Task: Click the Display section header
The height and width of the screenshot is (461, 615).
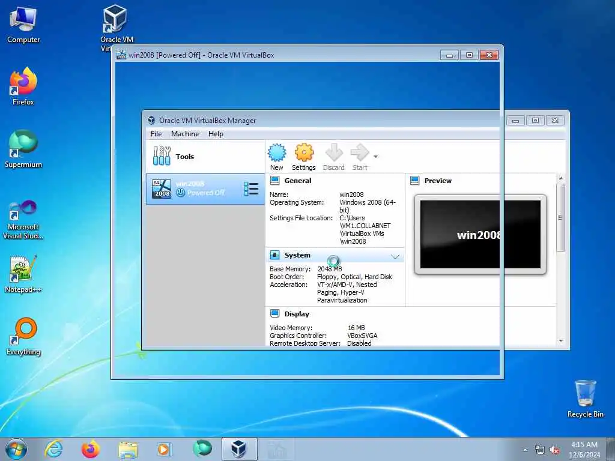Action: pos(297,314)
